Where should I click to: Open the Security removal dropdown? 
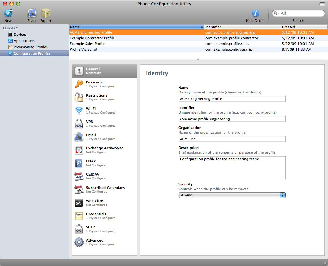pos(232,195)
